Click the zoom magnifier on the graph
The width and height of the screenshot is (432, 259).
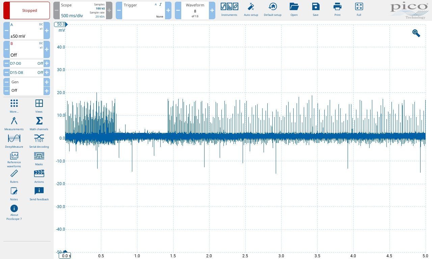click(416, 33)
